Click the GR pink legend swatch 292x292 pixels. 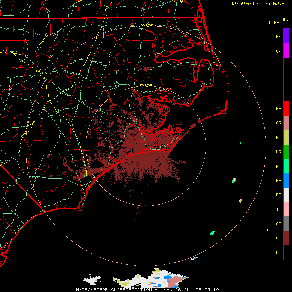[x=286, y=123]
